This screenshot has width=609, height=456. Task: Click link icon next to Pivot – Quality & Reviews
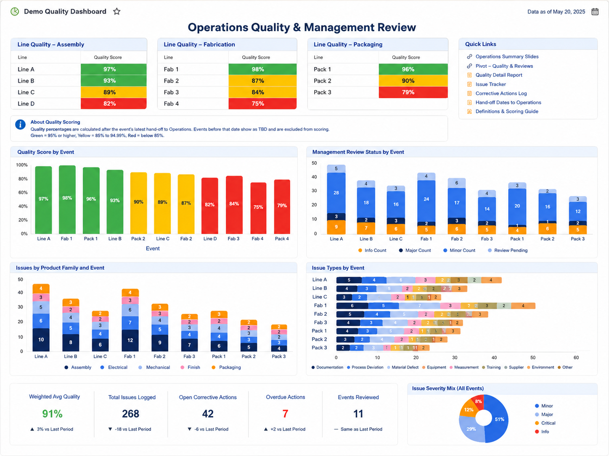point(469,66)
